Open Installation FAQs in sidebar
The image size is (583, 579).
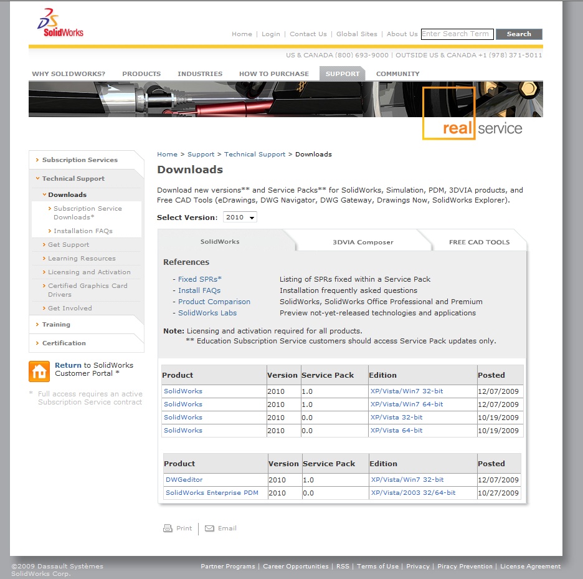coord(83,231)
